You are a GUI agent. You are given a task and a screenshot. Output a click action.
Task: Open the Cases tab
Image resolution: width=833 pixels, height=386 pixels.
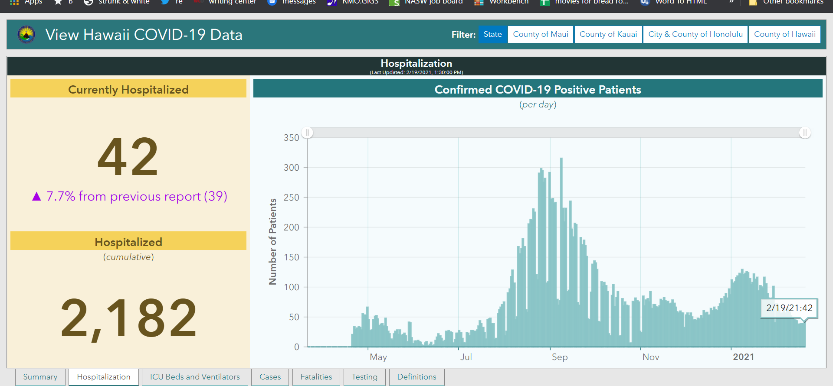point(270,377)
